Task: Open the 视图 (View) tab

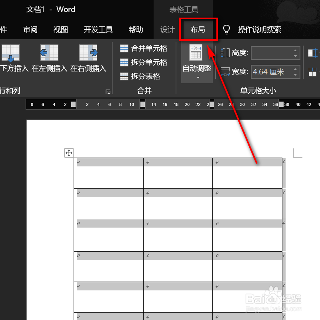Action: [x=61, y=30]
